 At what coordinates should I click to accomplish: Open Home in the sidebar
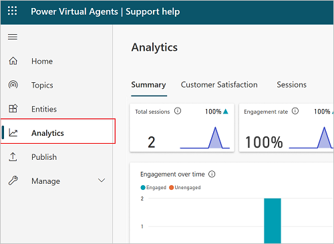pyautogui.click(x=57, y=61)
